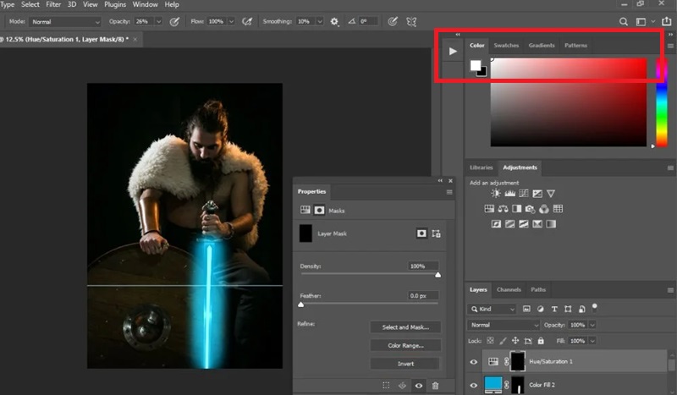Add an Exposure adjustment

click(537, 194)
